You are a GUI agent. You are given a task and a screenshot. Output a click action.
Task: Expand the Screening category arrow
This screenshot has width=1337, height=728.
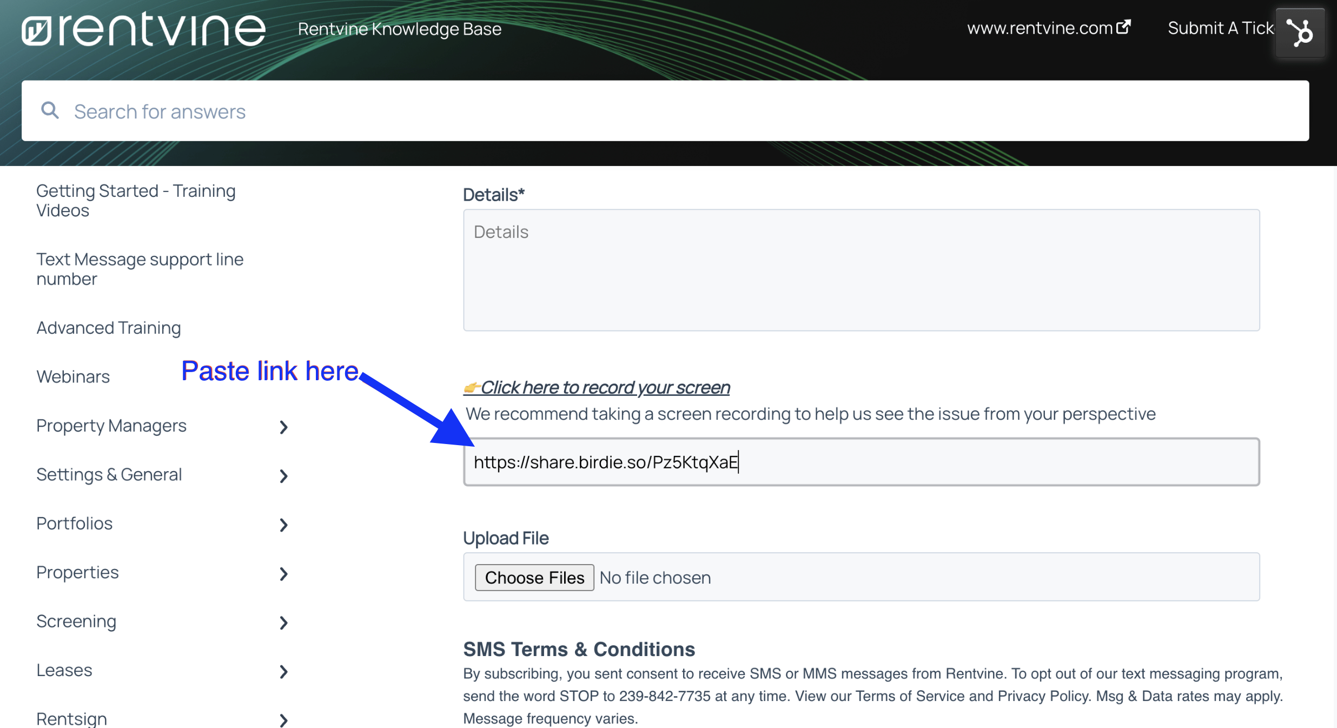[283, 623]
